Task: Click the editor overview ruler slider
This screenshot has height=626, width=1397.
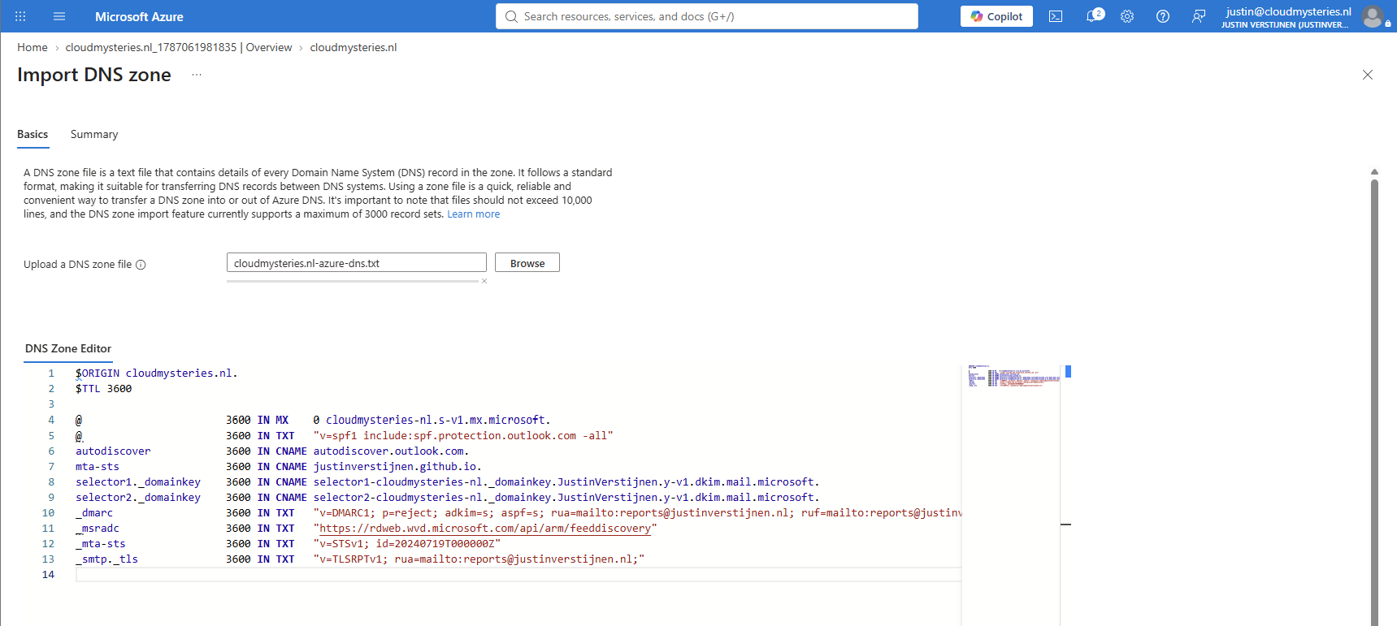Action: (x=1068, y=371)
